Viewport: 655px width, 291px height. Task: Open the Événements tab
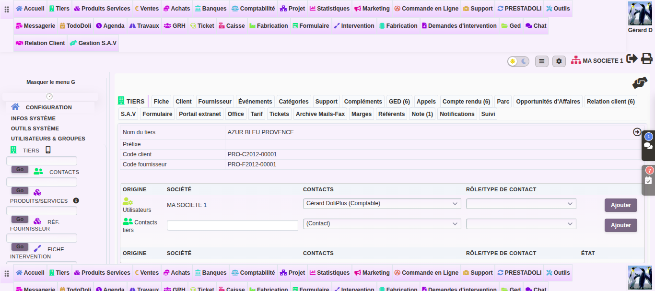[255, 101]
